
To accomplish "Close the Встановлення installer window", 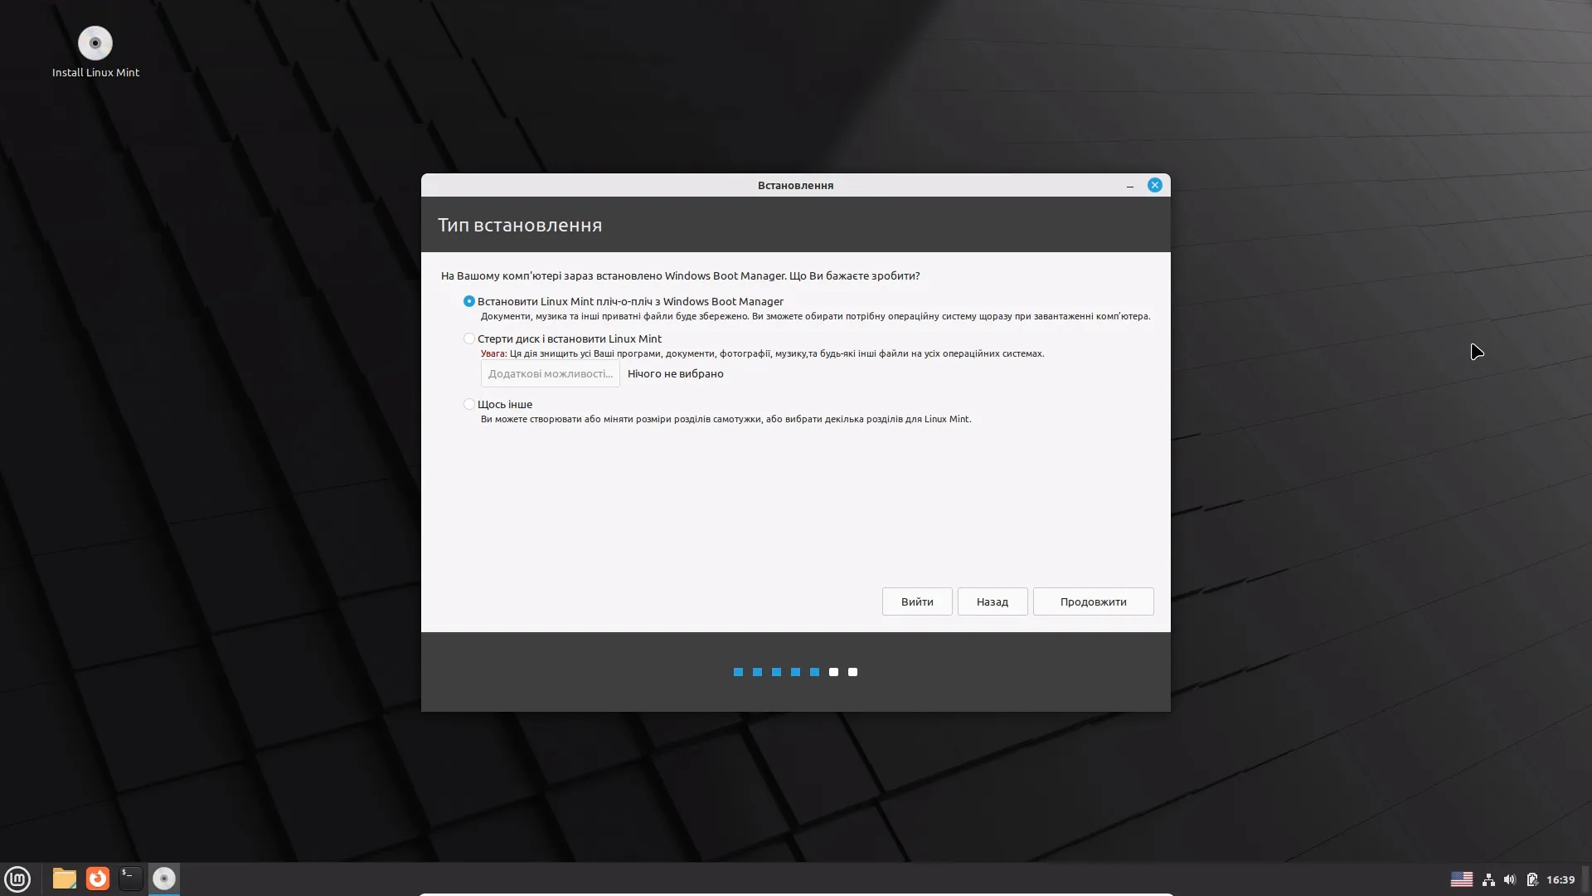I will pyautogui.click(x=1154, y=185).
